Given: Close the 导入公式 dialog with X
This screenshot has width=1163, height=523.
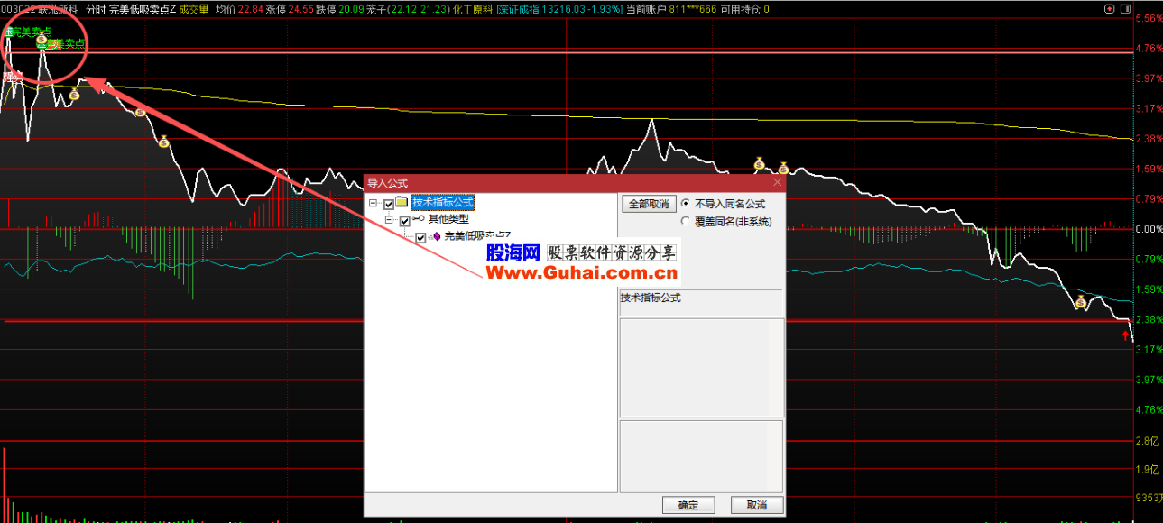Looking at the screenshot, I should 775,183.
